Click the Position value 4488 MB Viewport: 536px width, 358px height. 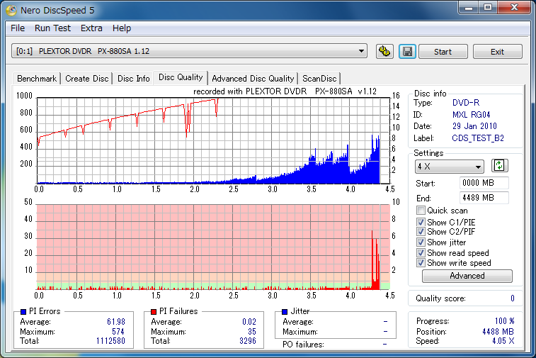(498, 331)
